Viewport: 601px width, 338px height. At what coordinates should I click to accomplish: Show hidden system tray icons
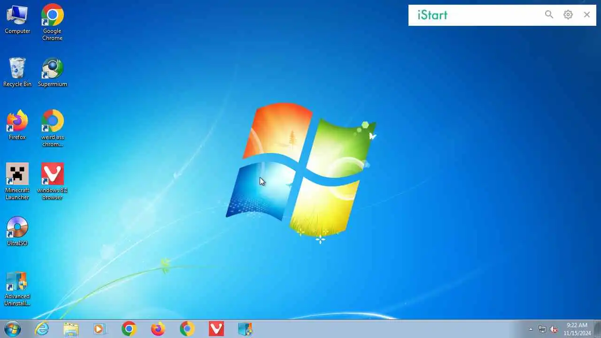point(531,329)
